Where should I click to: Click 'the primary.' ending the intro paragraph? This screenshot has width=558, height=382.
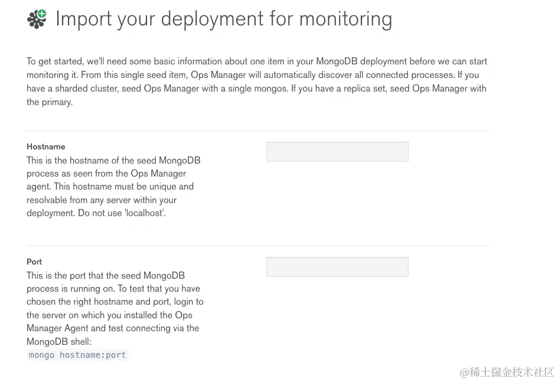click(x=50, y=102)
